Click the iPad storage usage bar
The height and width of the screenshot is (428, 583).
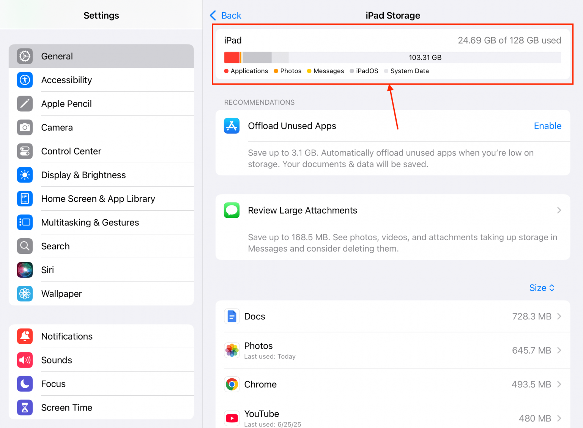[392, 57]
